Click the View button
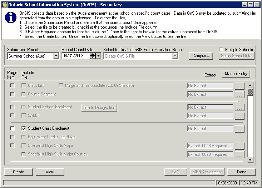This screenshot has width=262, height=188. coord(50,172)
